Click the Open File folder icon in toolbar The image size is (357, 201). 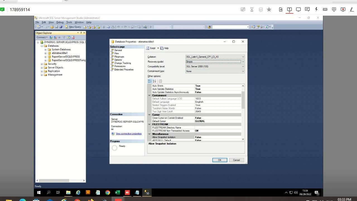(x=52, y=27)
